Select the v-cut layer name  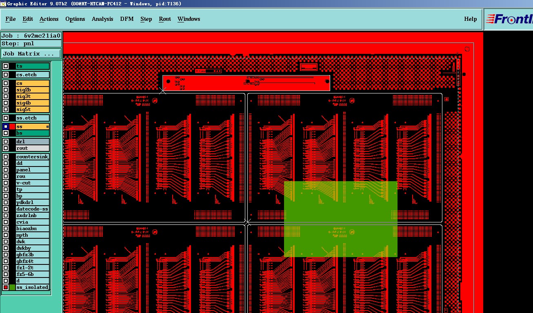[33, 183]
